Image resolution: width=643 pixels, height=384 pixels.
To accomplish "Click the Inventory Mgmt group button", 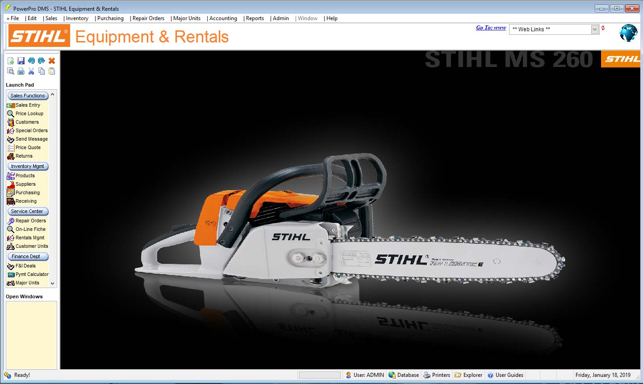I will 28,166.
